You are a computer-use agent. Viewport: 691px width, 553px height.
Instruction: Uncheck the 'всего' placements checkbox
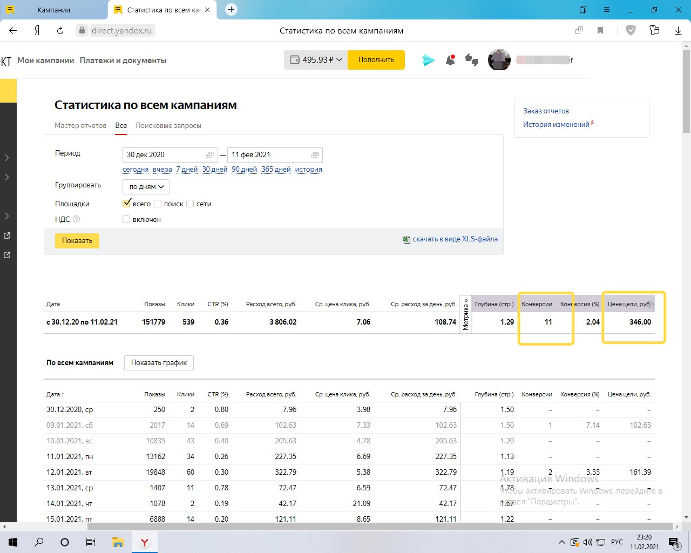click(127, 204)
